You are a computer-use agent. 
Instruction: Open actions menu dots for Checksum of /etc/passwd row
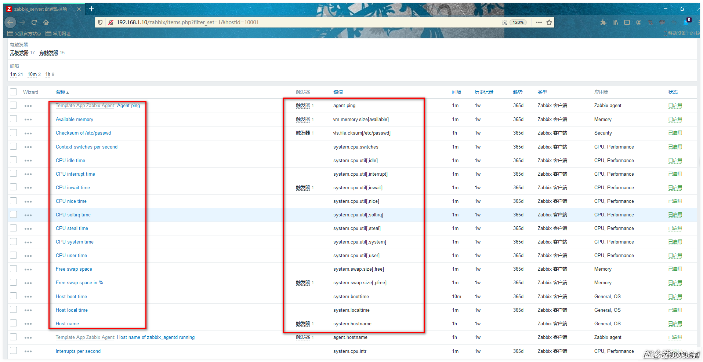[x=28, y=134]
